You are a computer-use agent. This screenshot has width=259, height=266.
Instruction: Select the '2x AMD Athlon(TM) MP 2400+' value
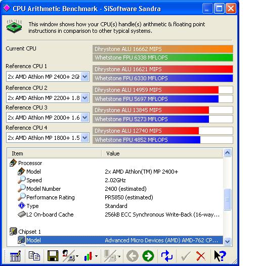142,172
